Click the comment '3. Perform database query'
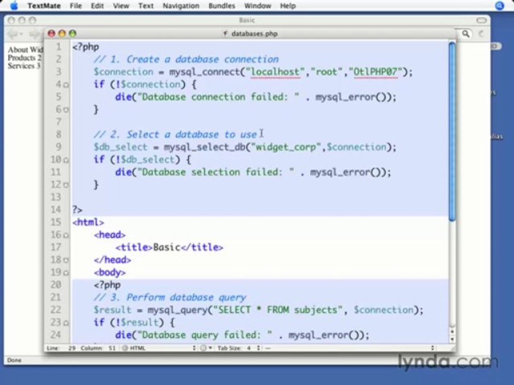This screenshot has width=514, height=385. [170, 297]
